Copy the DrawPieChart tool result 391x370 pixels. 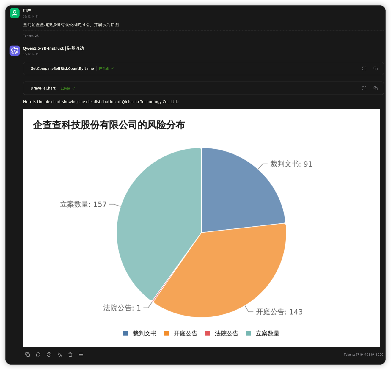click(376, 88)
